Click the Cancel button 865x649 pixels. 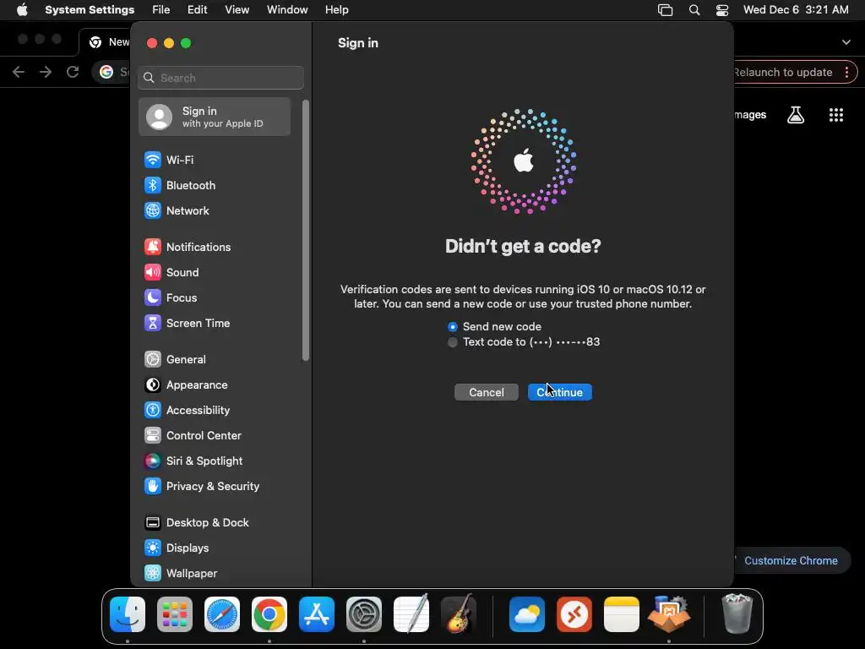click(x=486, y=392)
